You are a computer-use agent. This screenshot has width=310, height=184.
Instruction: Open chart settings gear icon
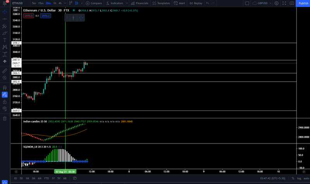pos(276,3)
